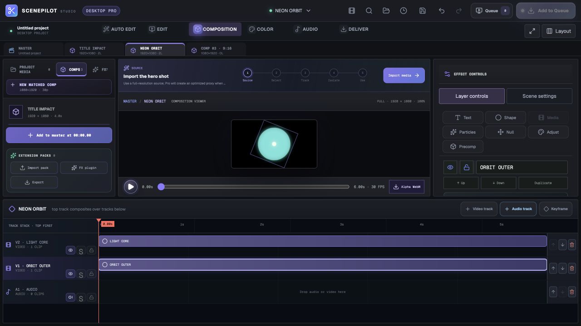Solo the V2 Light Core track
The image size is (581, 326).
[81, 250]
